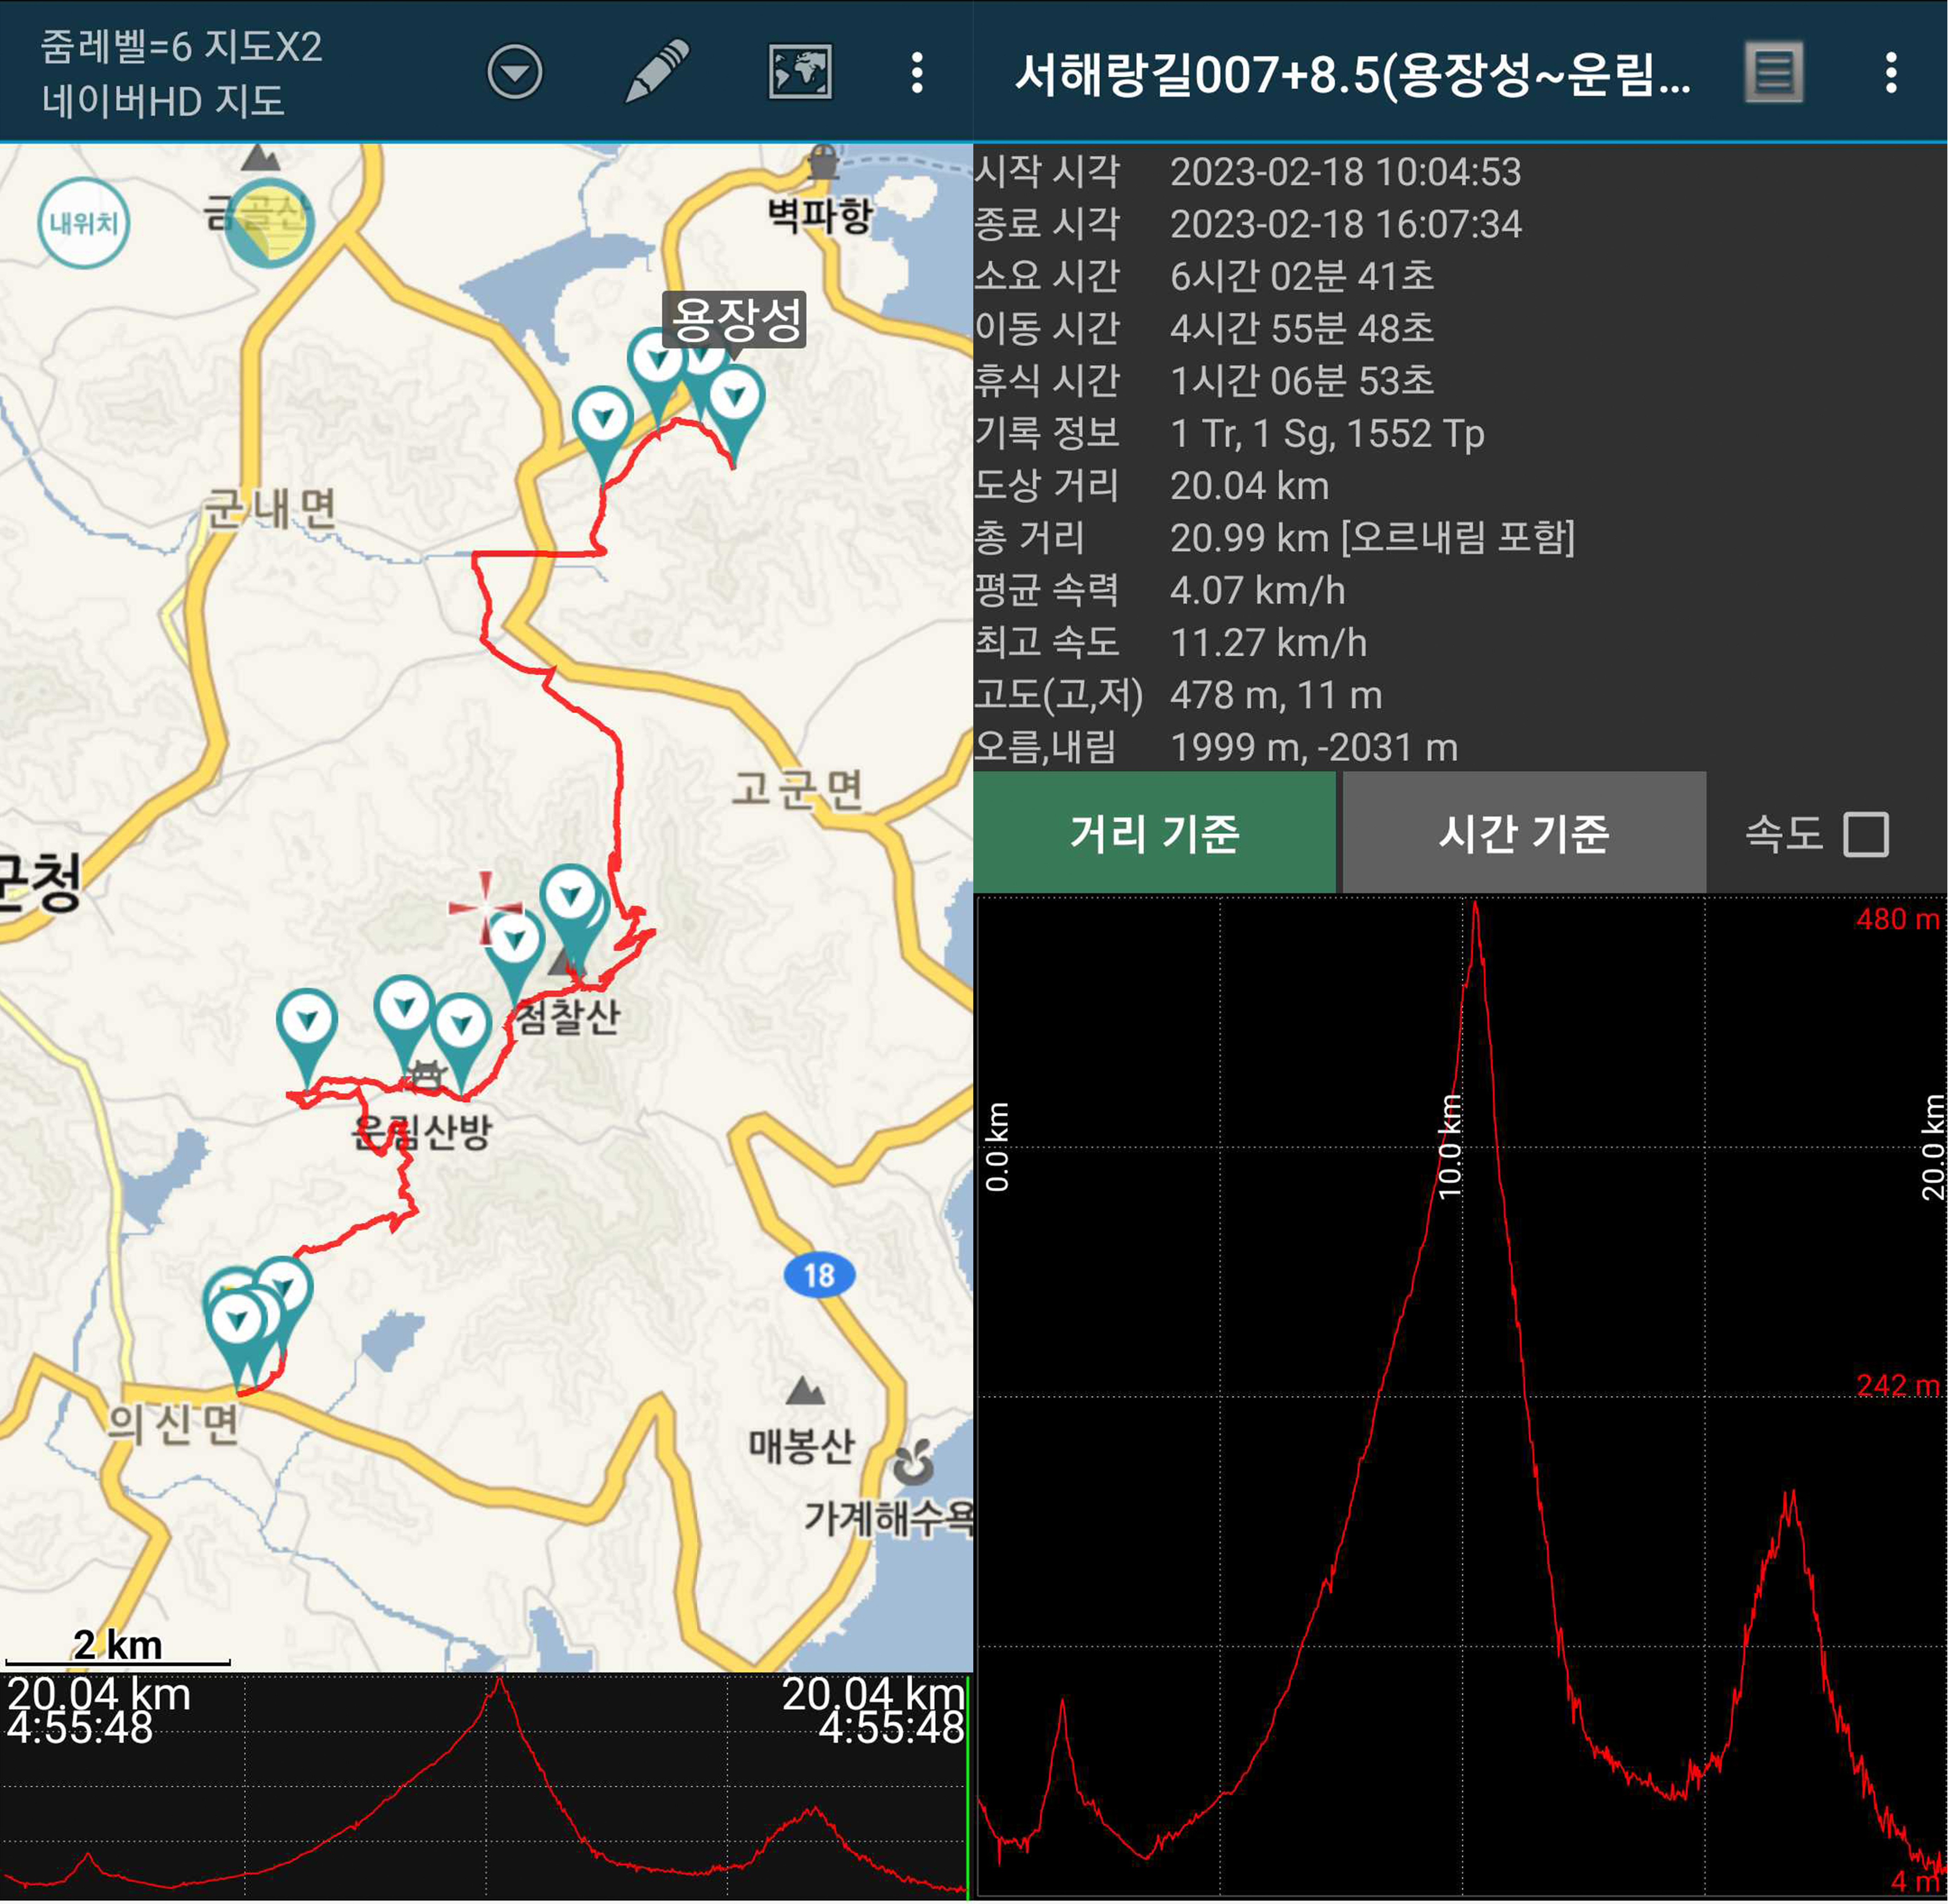
Task: Tap the 줌레벨=6 지도X2 header text
Action: tap(181, 47)
